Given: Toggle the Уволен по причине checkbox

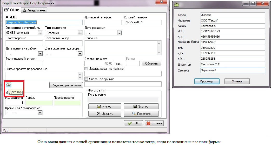Looking at the screenshot, I should point(86,79).
